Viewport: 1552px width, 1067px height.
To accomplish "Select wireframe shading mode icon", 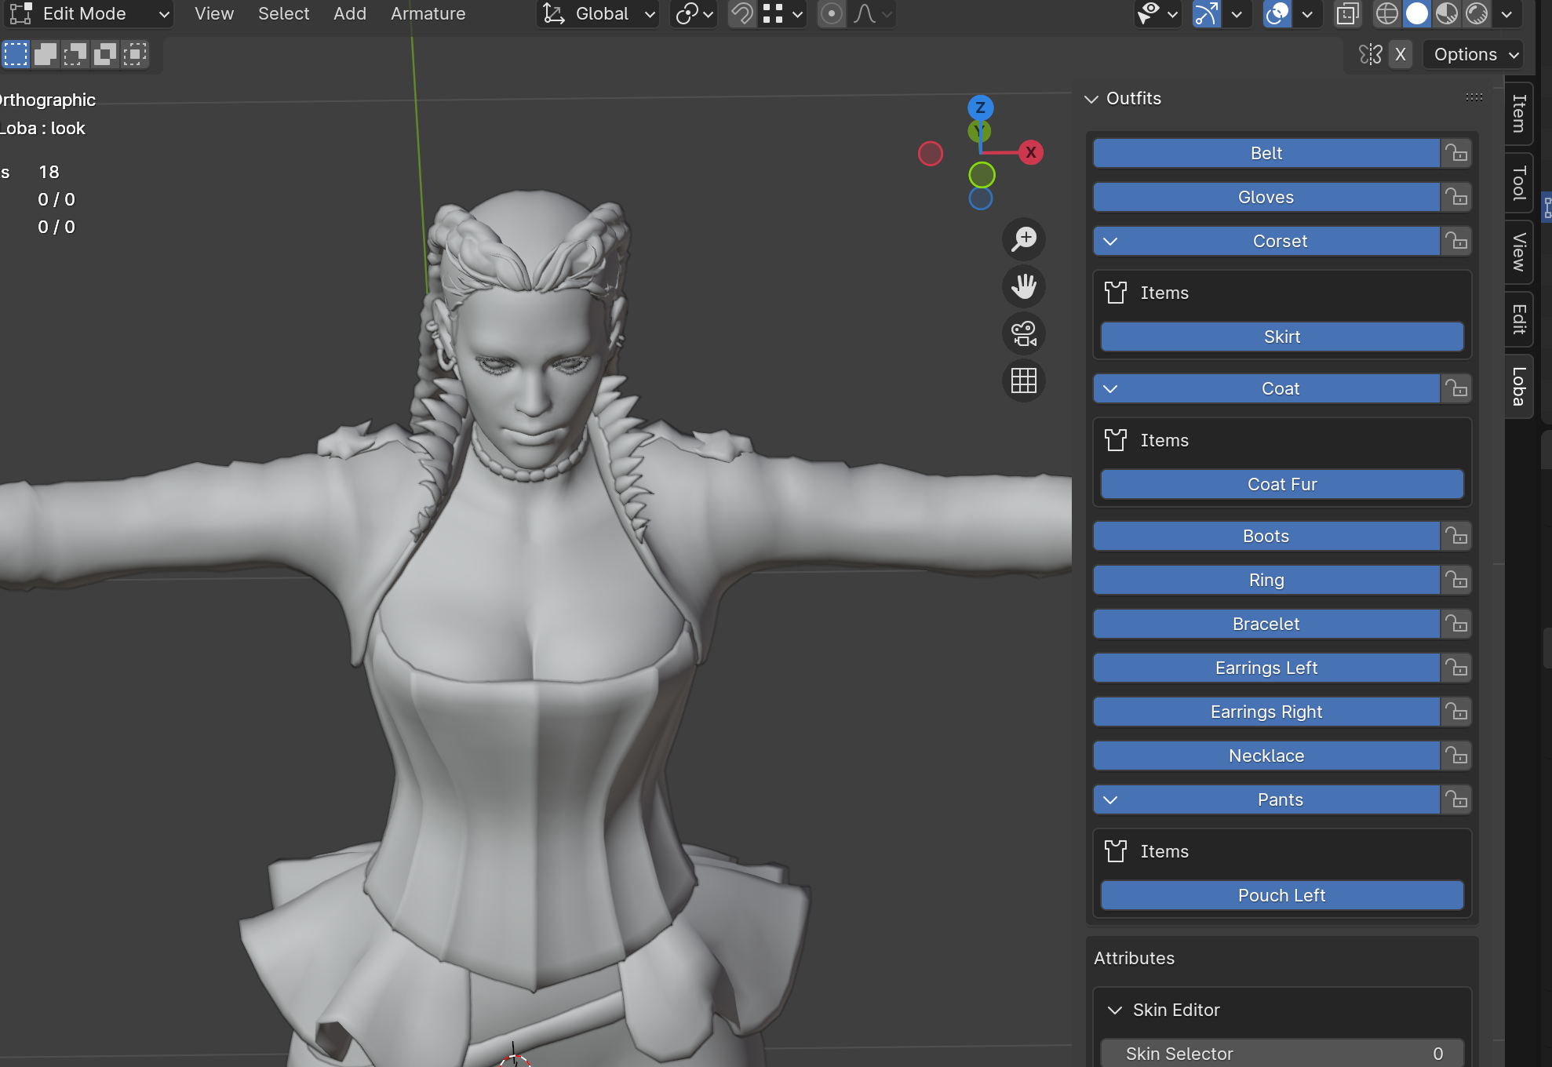I will click(1387, 13).
